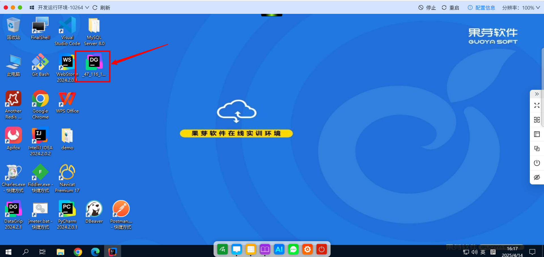This screenshot has height=257, width=544.
Task: Open IntelliJ IDEA 2024.2.0.2 shortcut
Action: point(40,141)
